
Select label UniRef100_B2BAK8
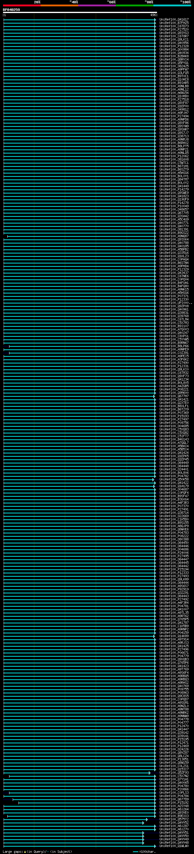(x=174, y=56)
